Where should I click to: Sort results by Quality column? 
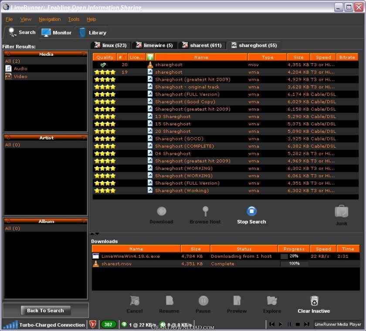click(105, 57)
